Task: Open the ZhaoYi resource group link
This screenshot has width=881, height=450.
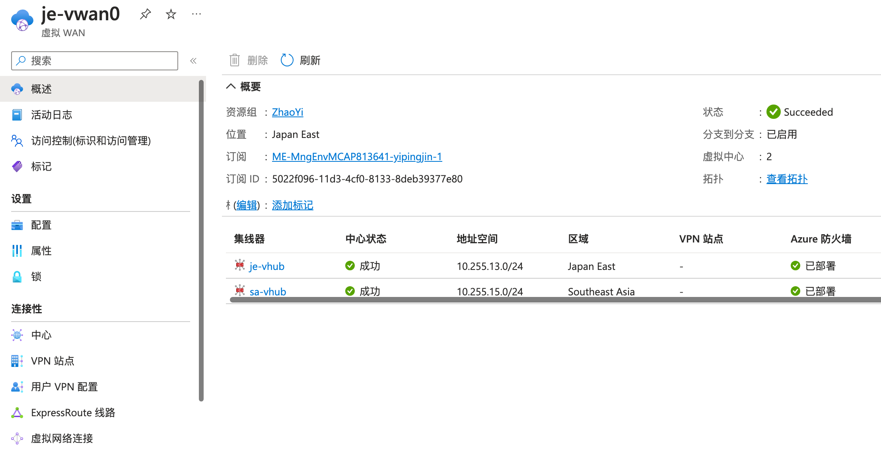Action: click(288, 112)
